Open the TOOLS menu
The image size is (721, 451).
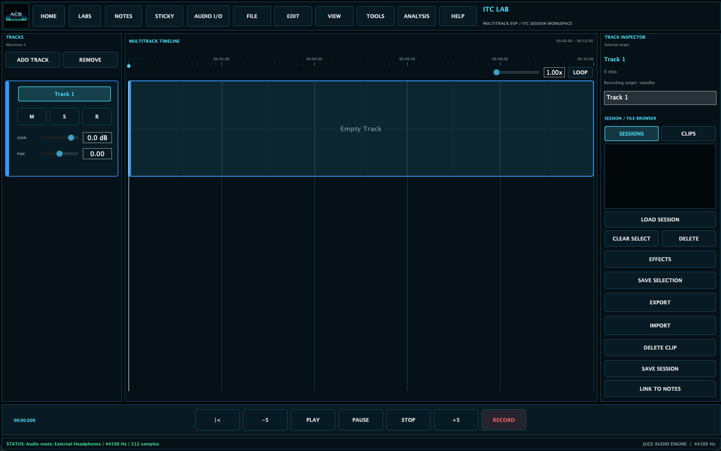[376, 16]
